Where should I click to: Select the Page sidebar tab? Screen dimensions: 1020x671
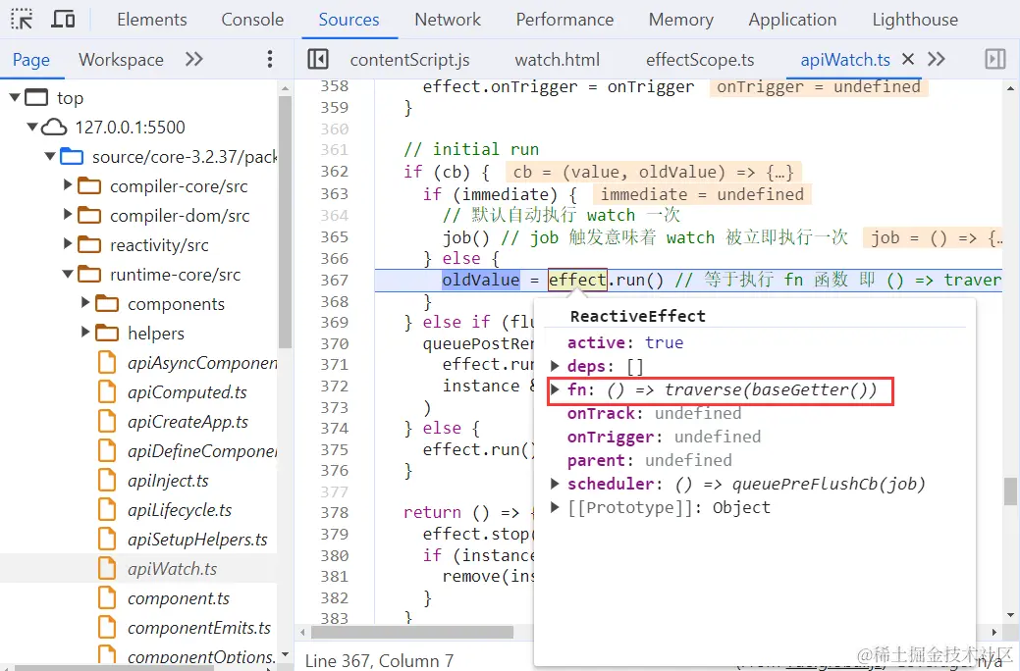(x=31, y=60)
